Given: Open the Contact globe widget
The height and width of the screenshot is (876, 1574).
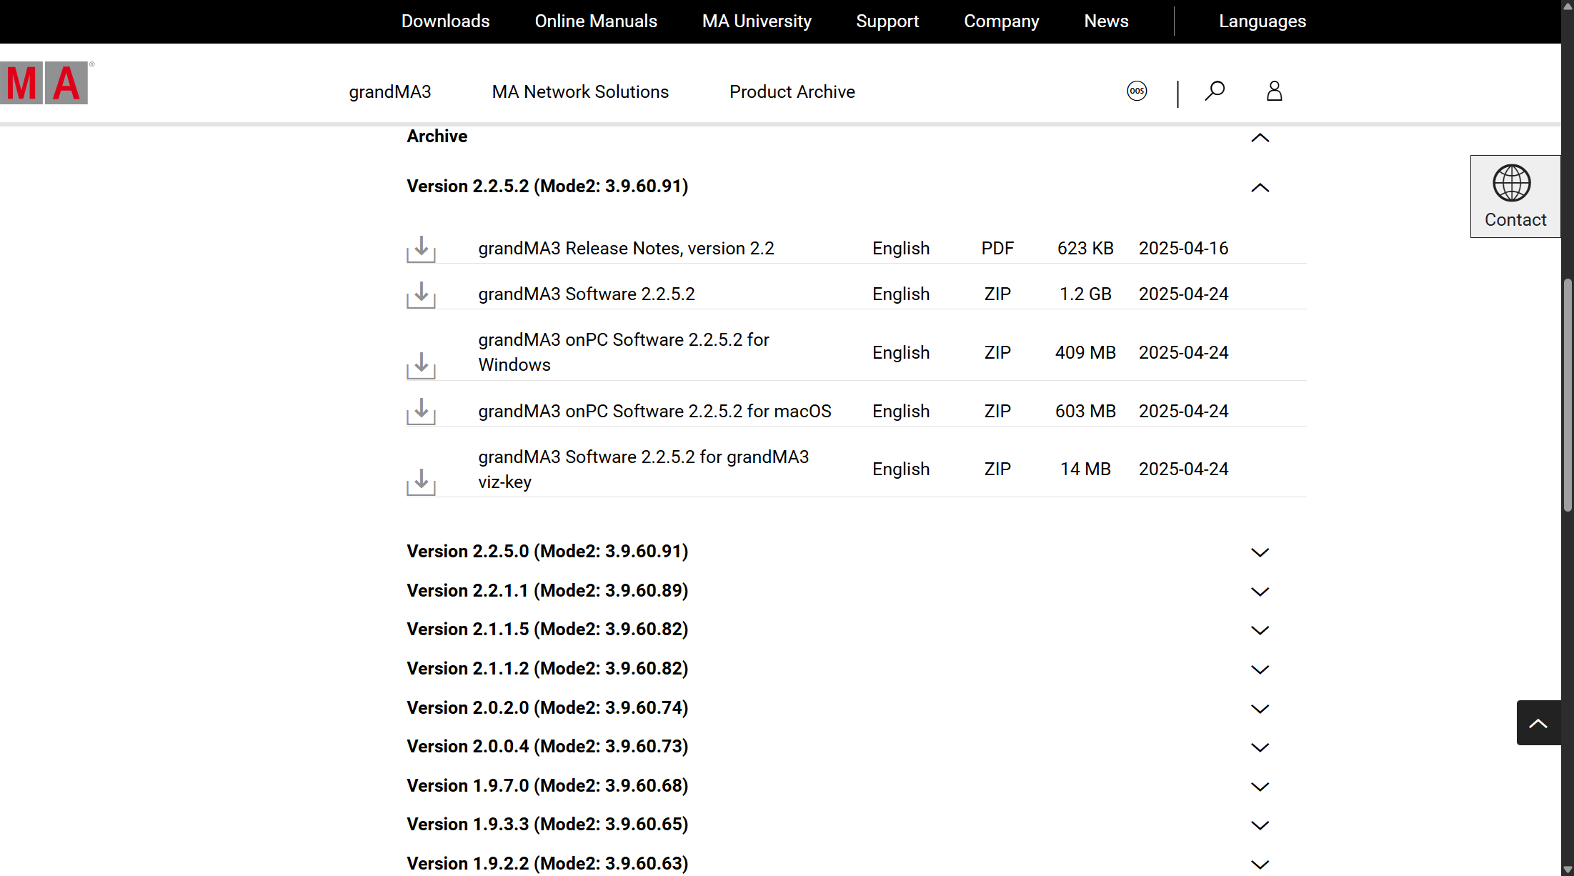Looking at the screenshot, I should (1515, 196).
